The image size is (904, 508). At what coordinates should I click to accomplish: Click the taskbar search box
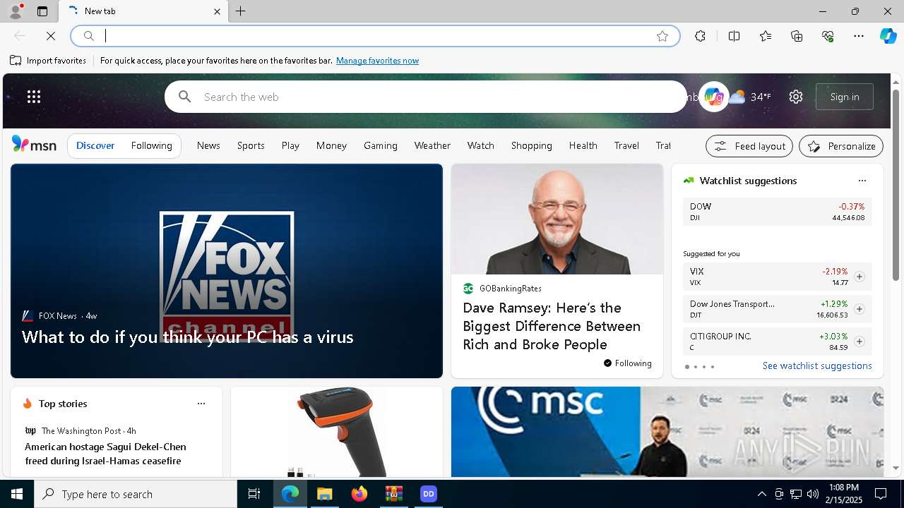(x=136, y=494)
